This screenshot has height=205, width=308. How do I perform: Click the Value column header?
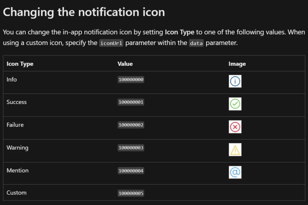pos(125,64)
